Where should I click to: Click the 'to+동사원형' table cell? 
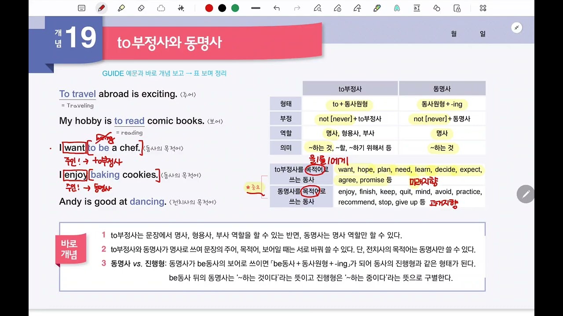[x=350, y=104]
